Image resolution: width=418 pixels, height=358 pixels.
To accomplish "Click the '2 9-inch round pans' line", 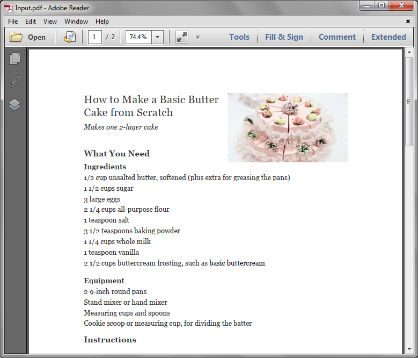I will click(115, 291).
